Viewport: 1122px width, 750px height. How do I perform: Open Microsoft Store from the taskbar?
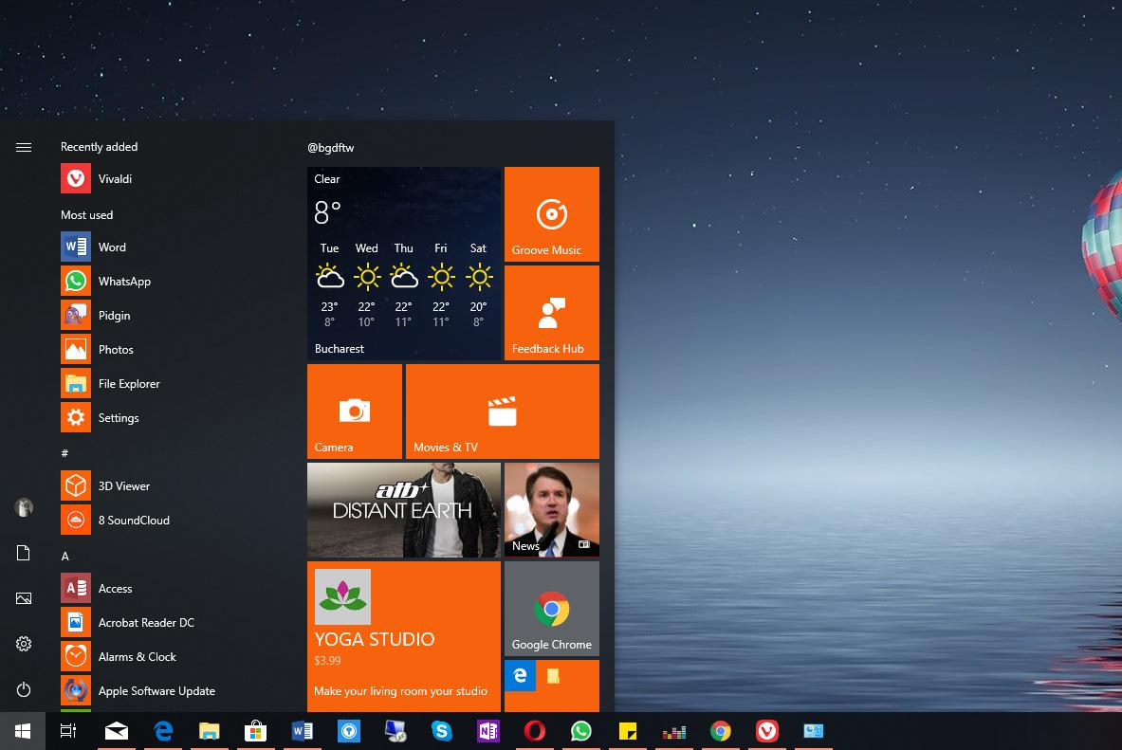(x=255, y=731)
